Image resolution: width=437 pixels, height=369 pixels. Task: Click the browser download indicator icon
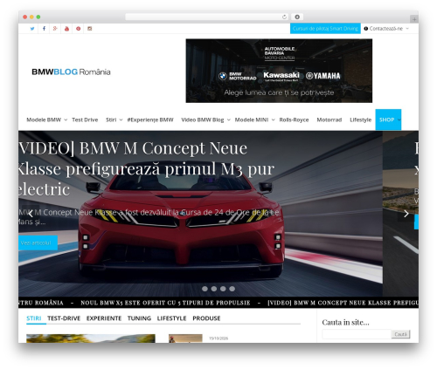[297, 17]
